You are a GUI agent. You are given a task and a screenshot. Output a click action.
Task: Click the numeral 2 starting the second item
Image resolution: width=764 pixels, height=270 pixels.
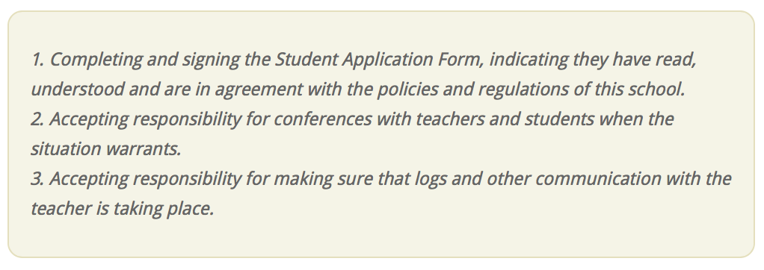click(x=37, y=119)
